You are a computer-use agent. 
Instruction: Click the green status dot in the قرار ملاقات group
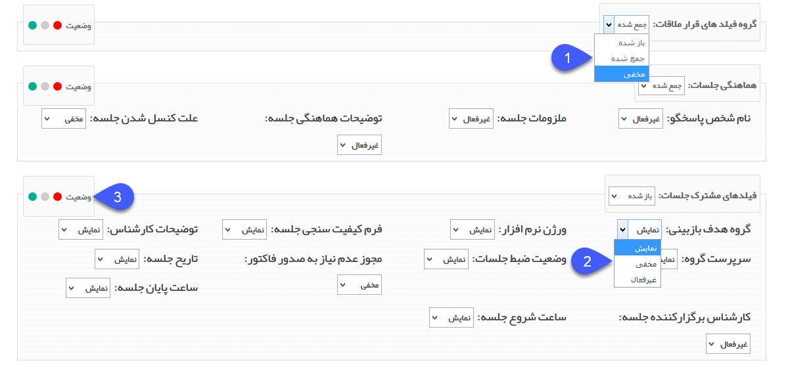tap(32, 24)
